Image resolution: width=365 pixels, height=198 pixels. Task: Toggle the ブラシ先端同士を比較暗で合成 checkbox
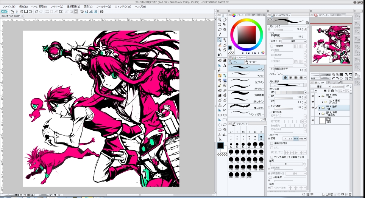271,157
